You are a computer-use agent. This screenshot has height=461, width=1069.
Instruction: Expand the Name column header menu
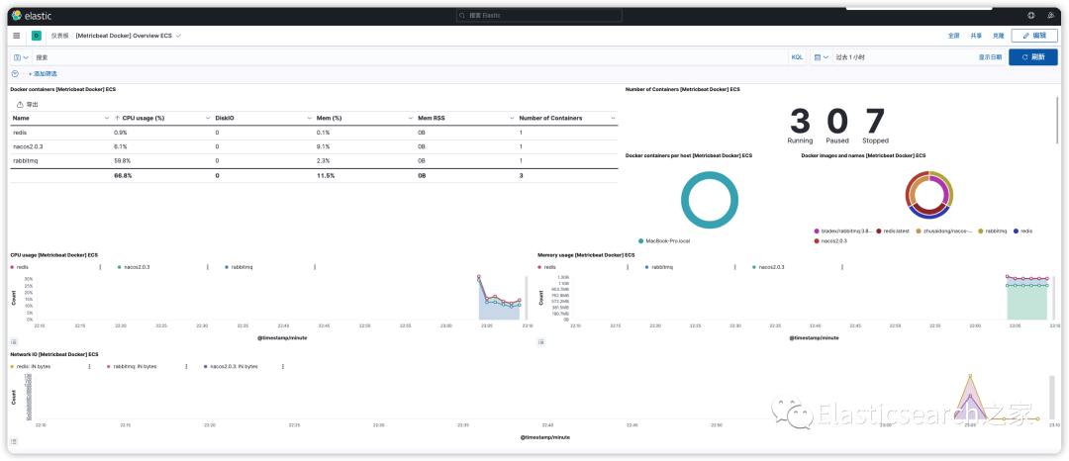tap(106, 118)
